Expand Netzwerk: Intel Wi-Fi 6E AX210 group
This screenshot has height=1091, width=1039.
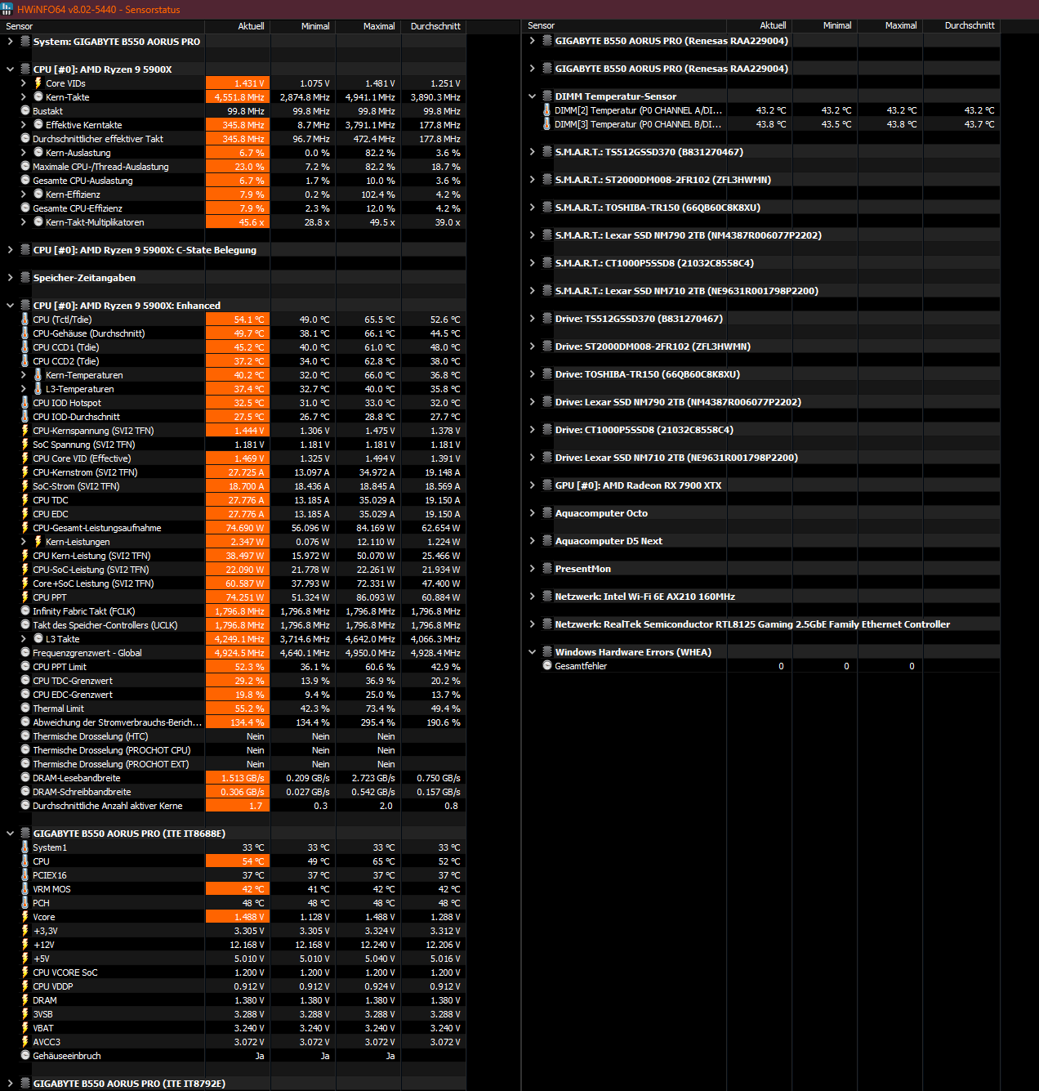[533, 597]
